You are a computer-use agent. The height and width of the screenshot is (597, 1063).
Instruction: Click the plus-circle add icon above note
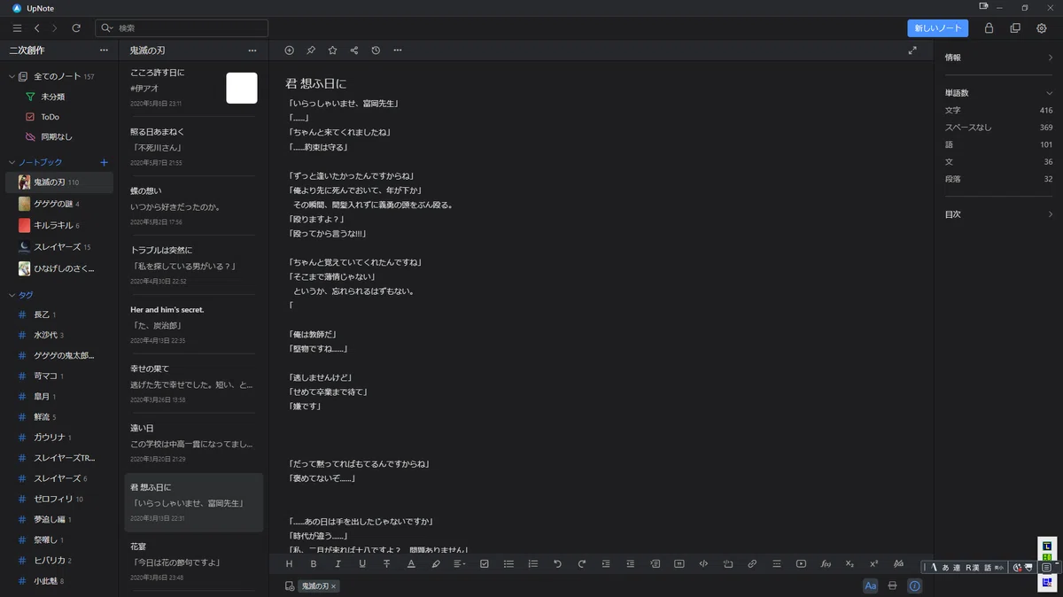point(289,50)
